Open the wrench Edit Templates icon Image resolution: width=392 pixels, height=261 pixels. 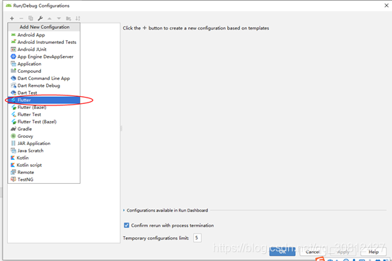pos(40,18)
